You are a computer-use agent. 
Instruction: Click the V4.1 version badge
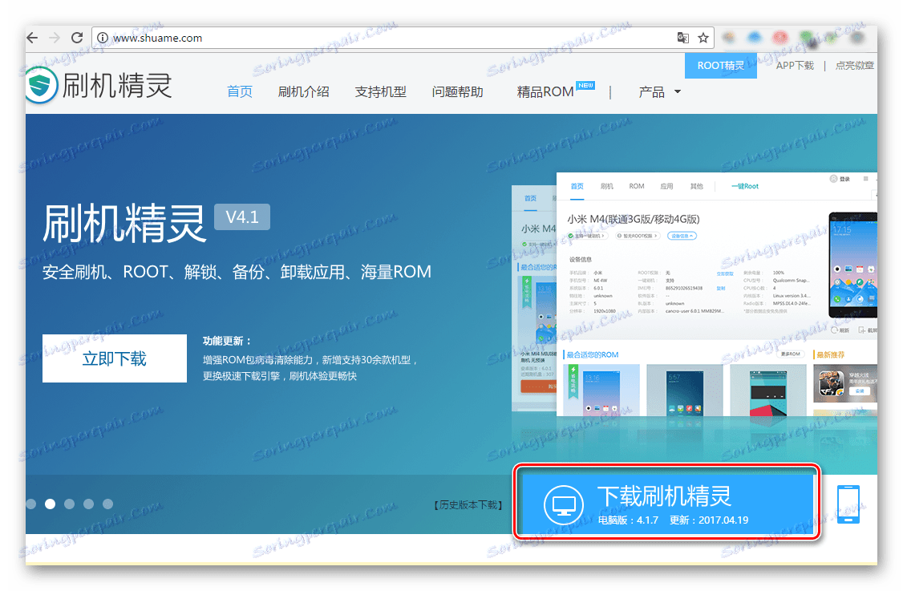tap(242, 217)
